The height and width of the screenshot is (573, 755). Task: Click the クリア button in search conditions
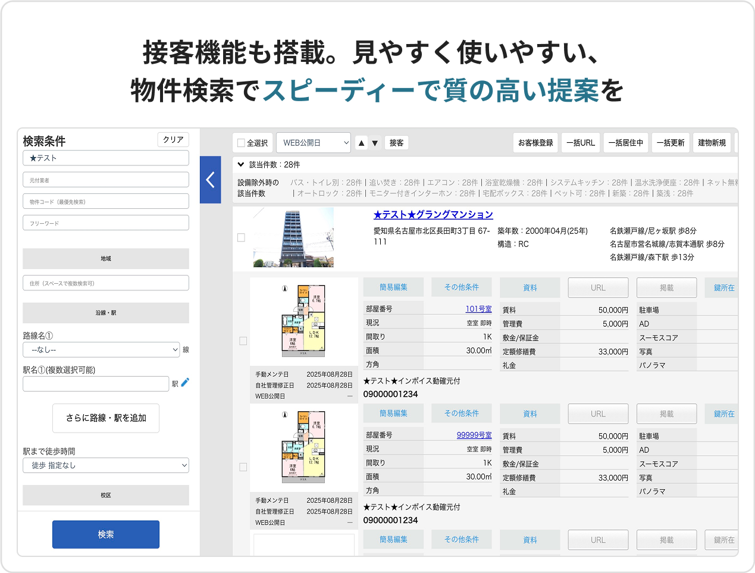click(x=173, y=139)
